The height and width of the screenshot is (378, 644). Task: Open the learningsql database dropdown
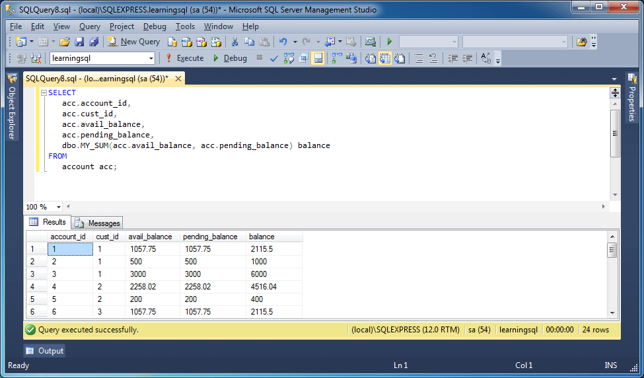(151, 58)
